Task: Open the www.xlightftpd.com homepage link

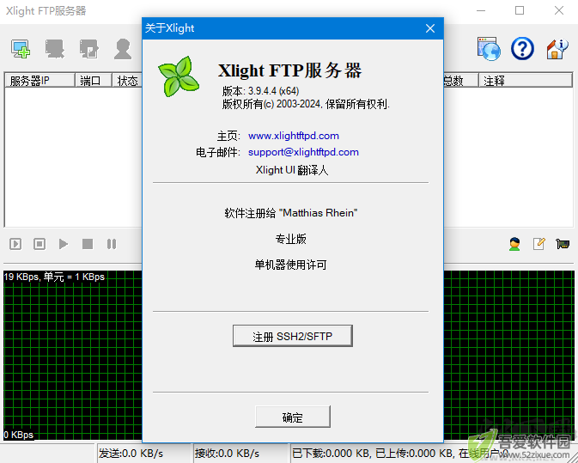Action: pos(294,136)
